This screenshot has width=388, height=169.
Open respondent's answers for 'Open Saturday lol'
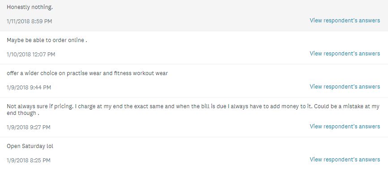345,160
